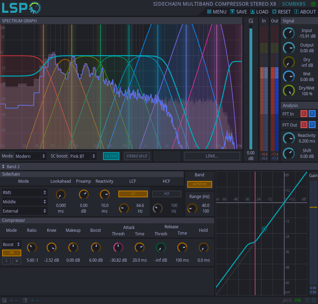Screen dimensions: 318x304
Task: Enable the HCF filter button
Action: [x=167, y=194]
